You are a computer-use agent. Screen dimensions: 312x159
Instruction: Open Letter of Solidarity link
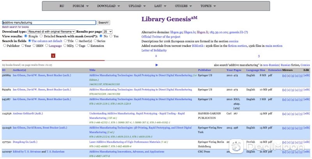pos(154,50)
